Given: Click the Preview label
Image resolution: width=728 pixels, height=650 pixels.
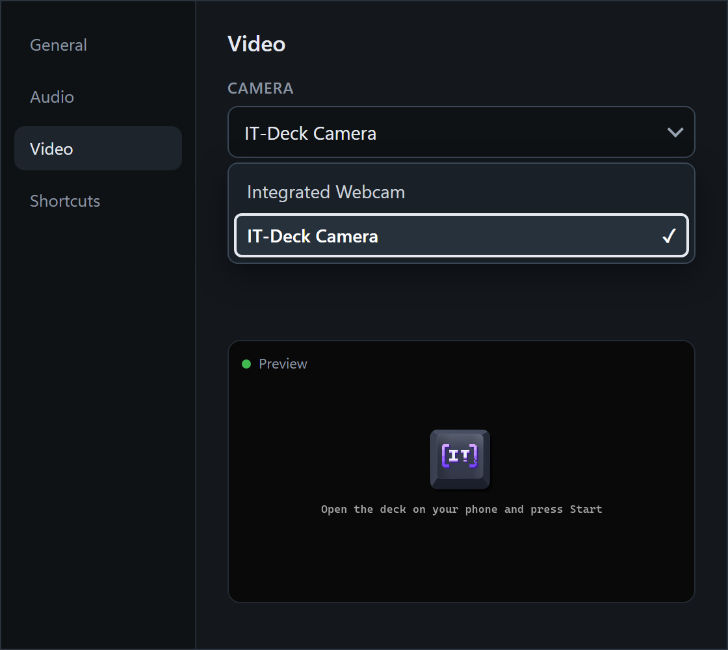Looking at the screenshot, I should point(283,364).
